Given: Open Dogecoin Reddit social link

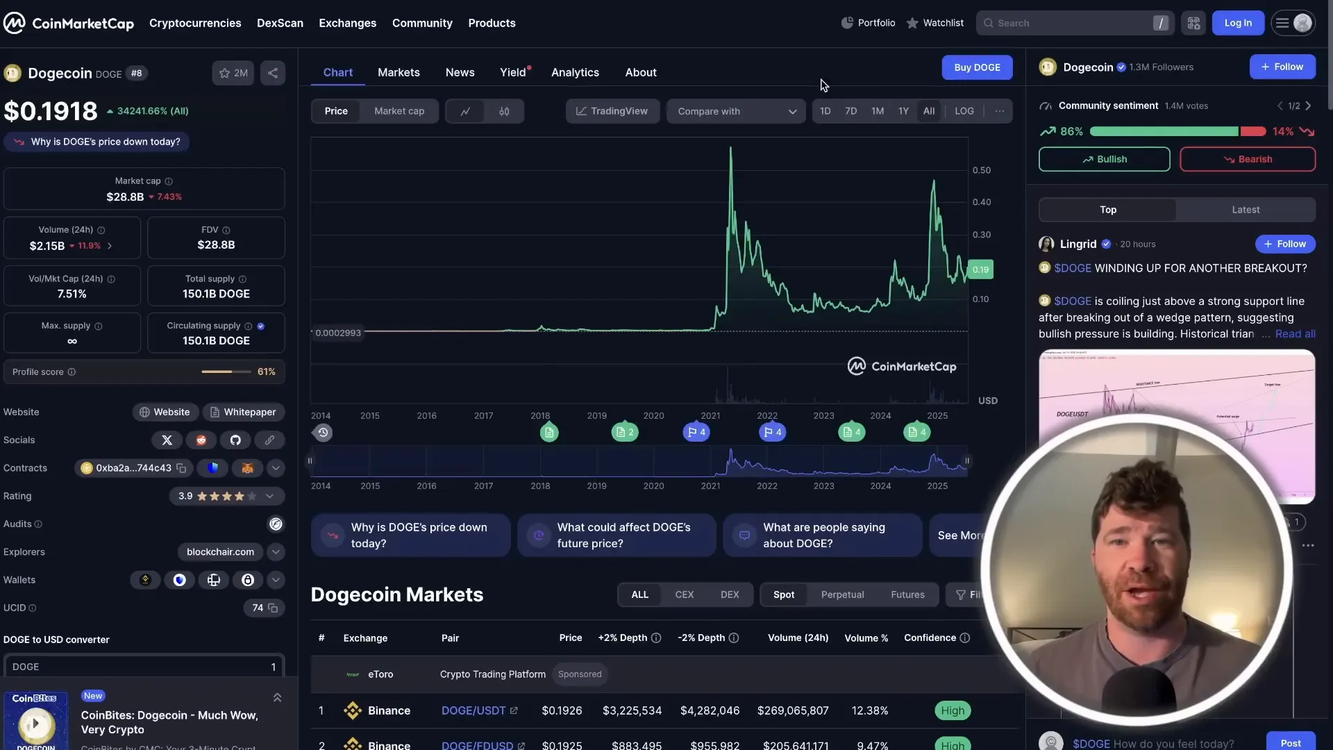Looking at the screenshot, I should click(201, 440).
